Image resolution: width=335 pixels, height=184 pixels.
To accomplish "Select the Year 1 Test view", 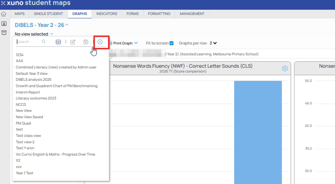I will 24,173.
